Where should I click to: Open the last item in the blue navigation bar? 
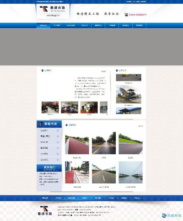140,26
